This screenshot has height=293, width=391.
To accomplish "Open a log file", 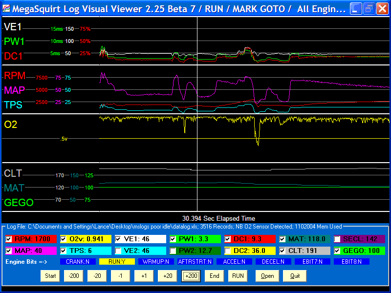I will tap(267, 275).
